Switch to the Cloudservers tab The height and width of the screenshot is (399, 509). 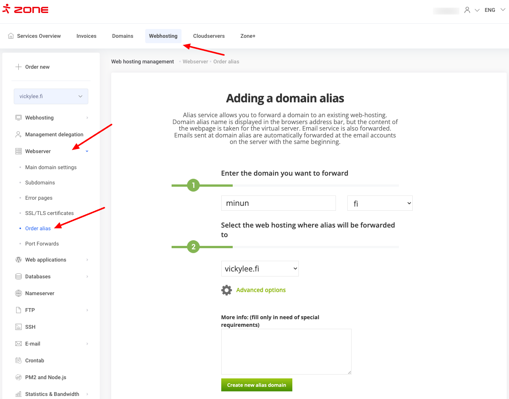(209, 36)
